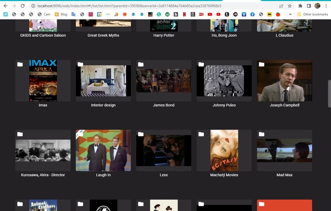Toggle the browser side panel
The image size is (331, 211).
(x=309, y=6)
